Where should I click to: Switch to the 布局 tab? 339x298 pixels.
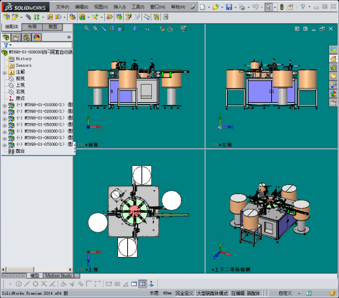(x=32, y=27)
